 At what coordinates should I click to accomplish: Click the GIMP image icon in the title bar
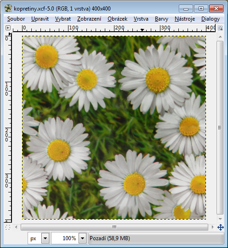tap(8, 8)
